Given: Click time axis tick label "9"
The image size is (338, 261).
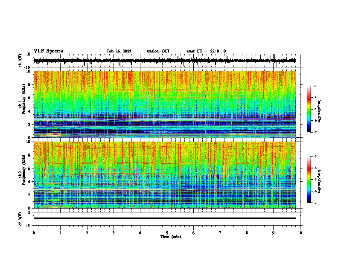Looking at the screenshot, I should click(273, 233).
